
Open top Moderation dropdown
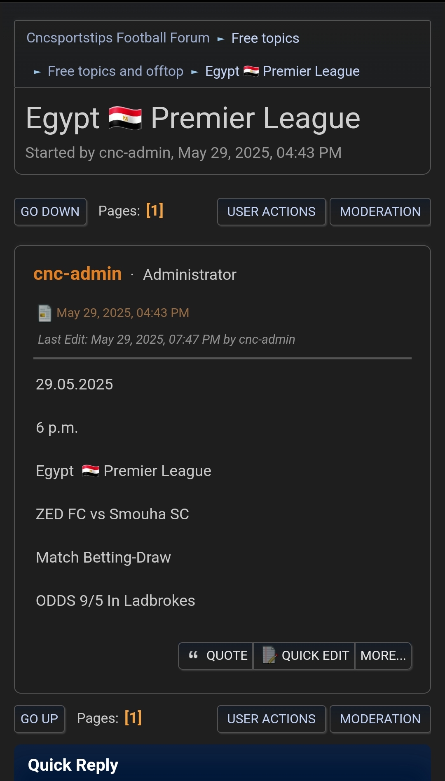pos(380,212)
